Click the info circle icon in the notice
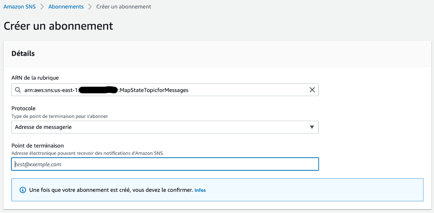Image resolution: width=434 pixels, height=213 pixels. coord(22,190)
